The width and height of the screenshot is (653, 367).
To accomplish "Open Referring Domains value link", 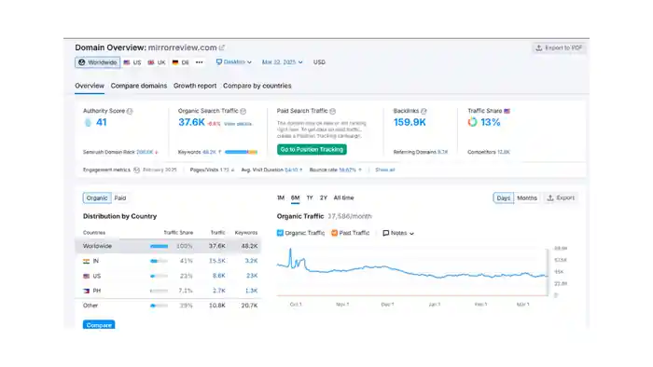I will coord(442,152).
